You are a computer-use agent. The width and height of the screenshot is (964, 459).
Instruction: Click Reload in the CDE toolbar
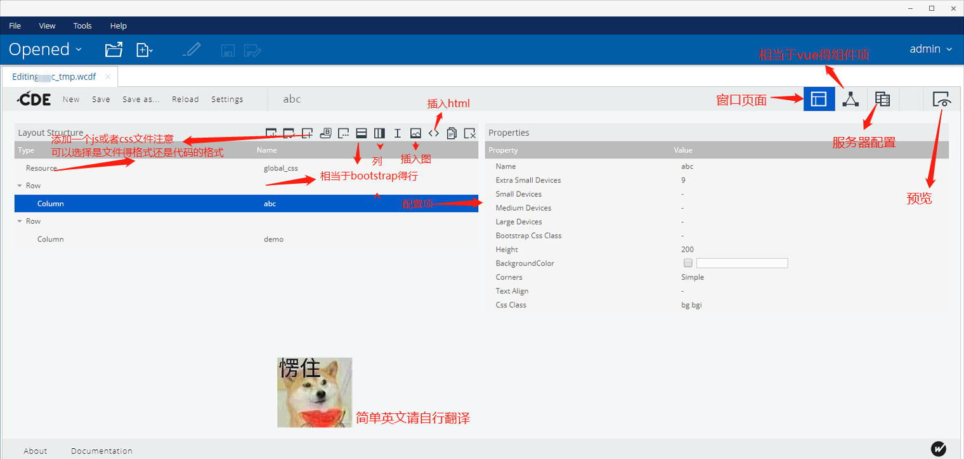pyautogui.click(x=185, y=100)
